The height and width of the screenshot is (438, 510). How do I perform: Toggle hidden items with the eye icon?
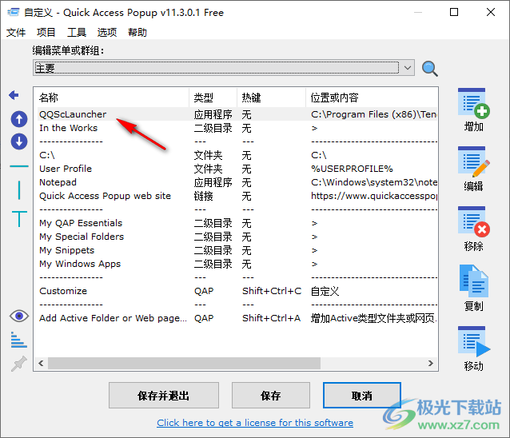[x=19, y=316]
